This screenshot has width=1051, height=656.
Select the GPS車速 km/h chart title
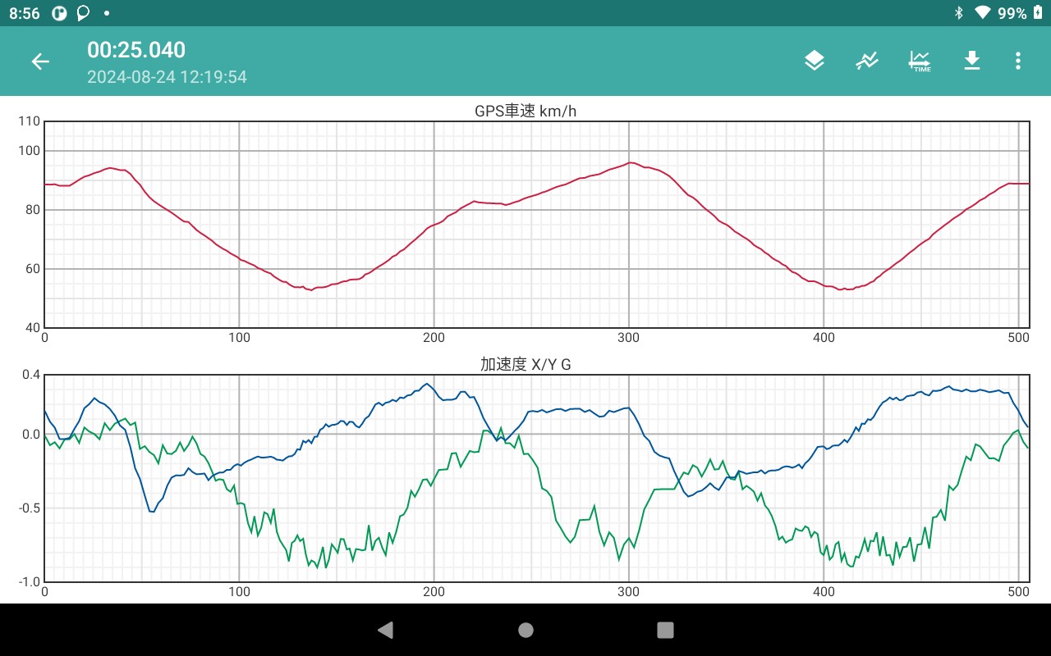(525, 112)
